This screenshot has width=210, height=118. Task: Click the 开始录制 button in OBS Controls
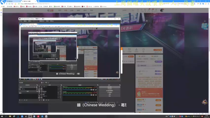click(109, 89)
